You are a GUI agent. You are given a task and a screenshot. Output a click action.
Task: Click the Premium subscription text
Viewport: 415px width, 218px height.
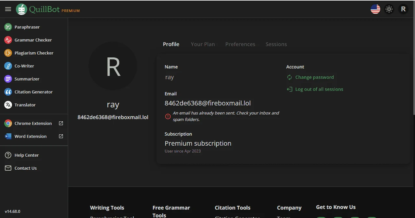click(198, 143)
